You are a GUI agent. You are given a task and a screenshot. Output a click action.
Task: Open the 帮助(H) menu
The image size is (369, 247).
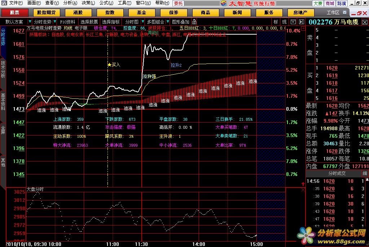tap(162, 3)
